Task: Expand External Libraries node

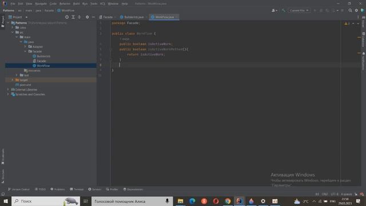Action: click(x=8, y=89)
